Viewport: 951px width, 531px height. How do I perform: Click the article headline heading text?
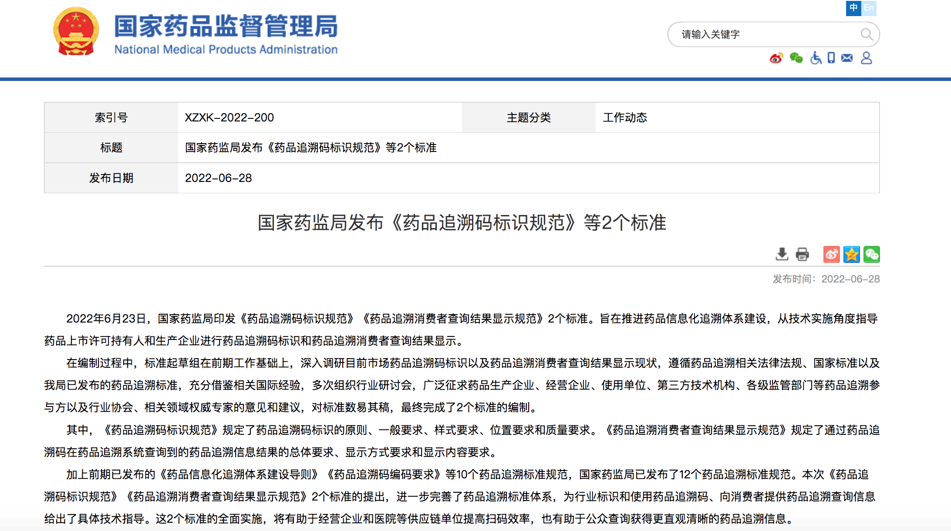(462, 223)
